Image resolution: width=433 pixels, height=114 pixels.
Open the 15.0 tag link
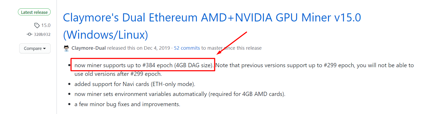click(46, 25)
